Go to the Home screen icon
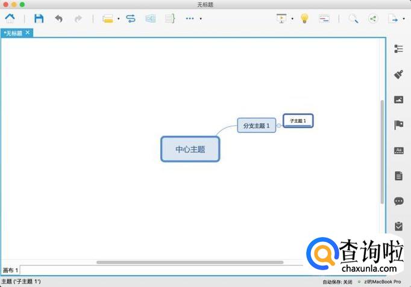 click(10, 18)
